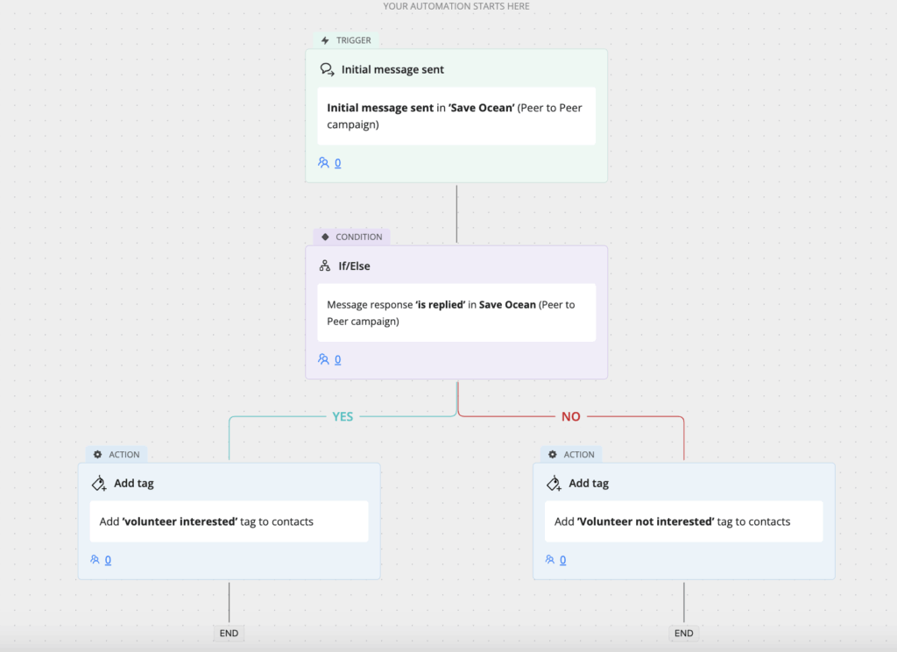Click the 'Add tag' title of Volunteer not interested card

(x=589, y=483)
